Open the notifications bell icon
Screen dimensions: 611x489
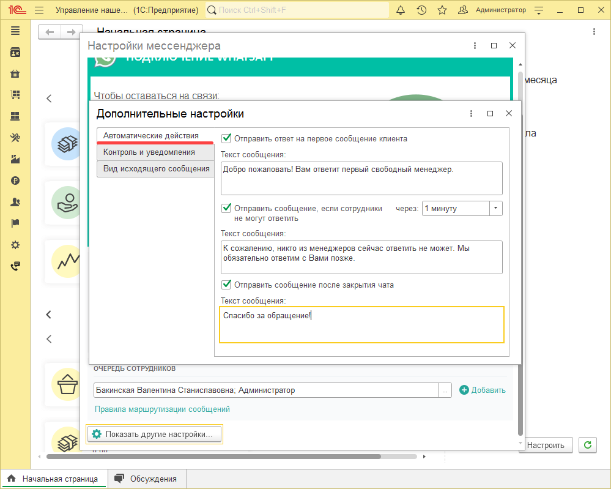click(401, 10)
